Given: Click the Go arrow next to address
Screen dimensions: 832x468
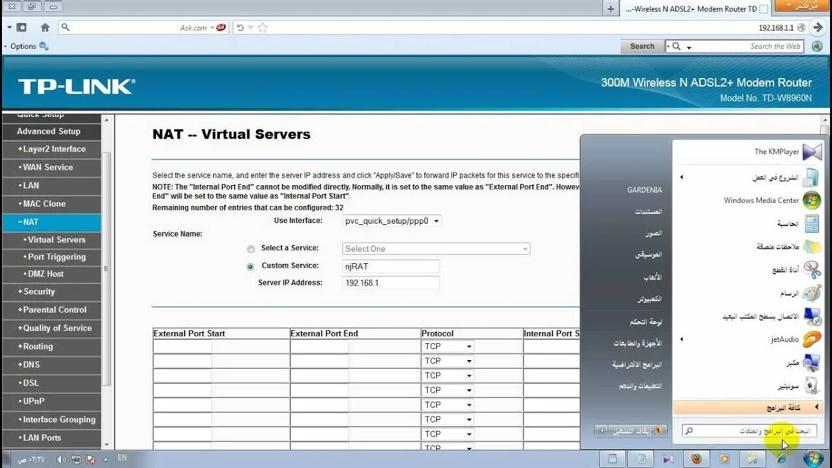Looking at the screenshot, I should (x=818, y=27).
